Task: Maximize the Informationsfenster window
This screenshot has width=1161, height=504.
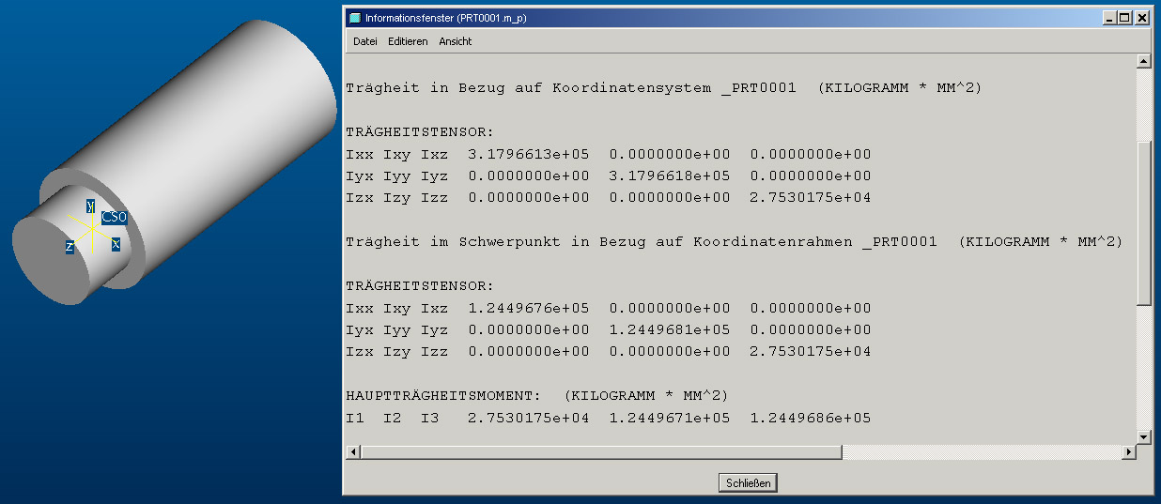Action: pyautogui.click(x=1125, y=17)
